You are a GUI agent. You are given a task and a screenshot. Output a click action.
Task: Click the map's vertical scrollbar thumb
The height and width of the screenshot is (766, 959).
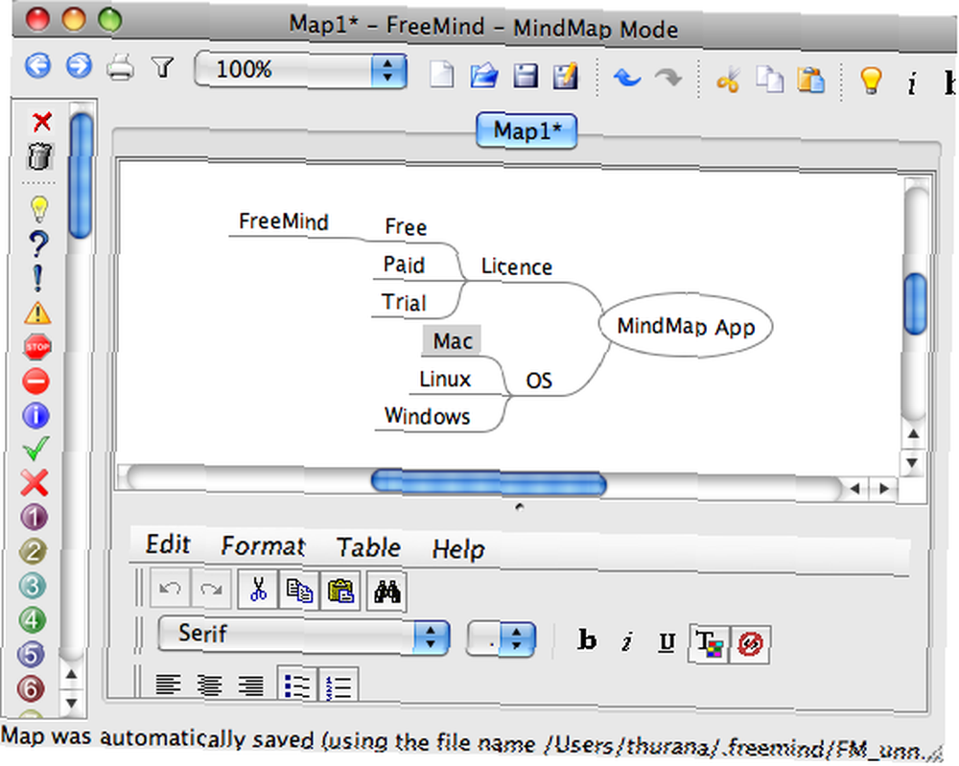point(915,303)
